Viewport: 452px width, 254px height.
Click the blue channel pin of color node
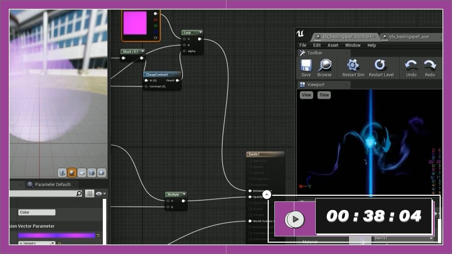coord(155,31)
